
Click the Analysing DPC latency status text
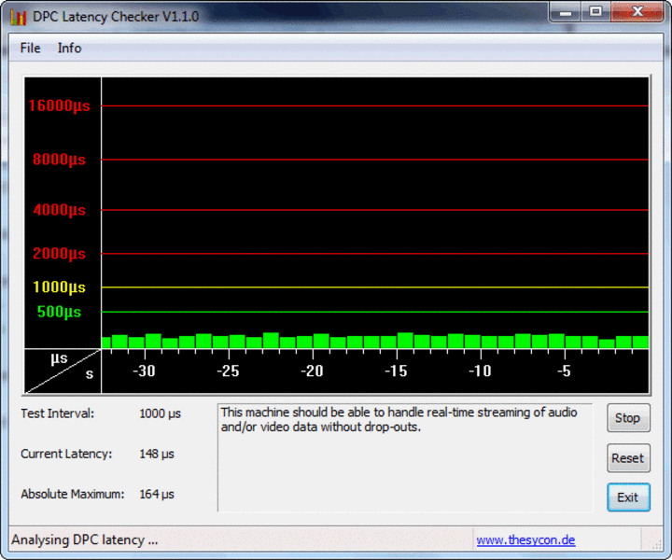84,539
